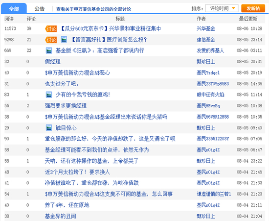
Task: Click image icon beside 留言赢好礼 post
Action: (64, 40)
